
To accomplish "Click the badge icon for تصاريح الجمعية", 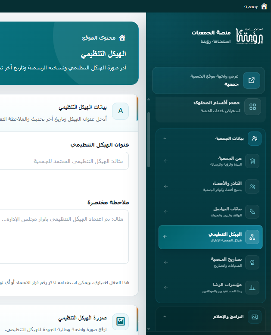I will click(x=252, y=263).
